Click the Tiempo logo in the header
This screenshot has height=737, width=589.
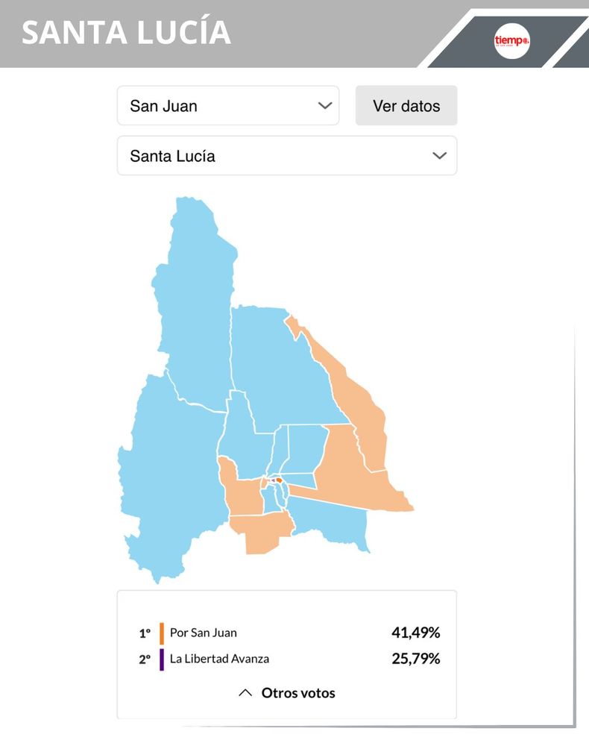click(511, 40)
